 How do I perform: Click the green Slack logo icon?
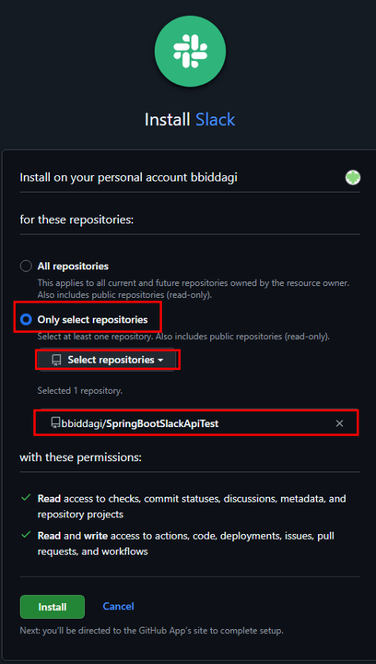point(190,51)
